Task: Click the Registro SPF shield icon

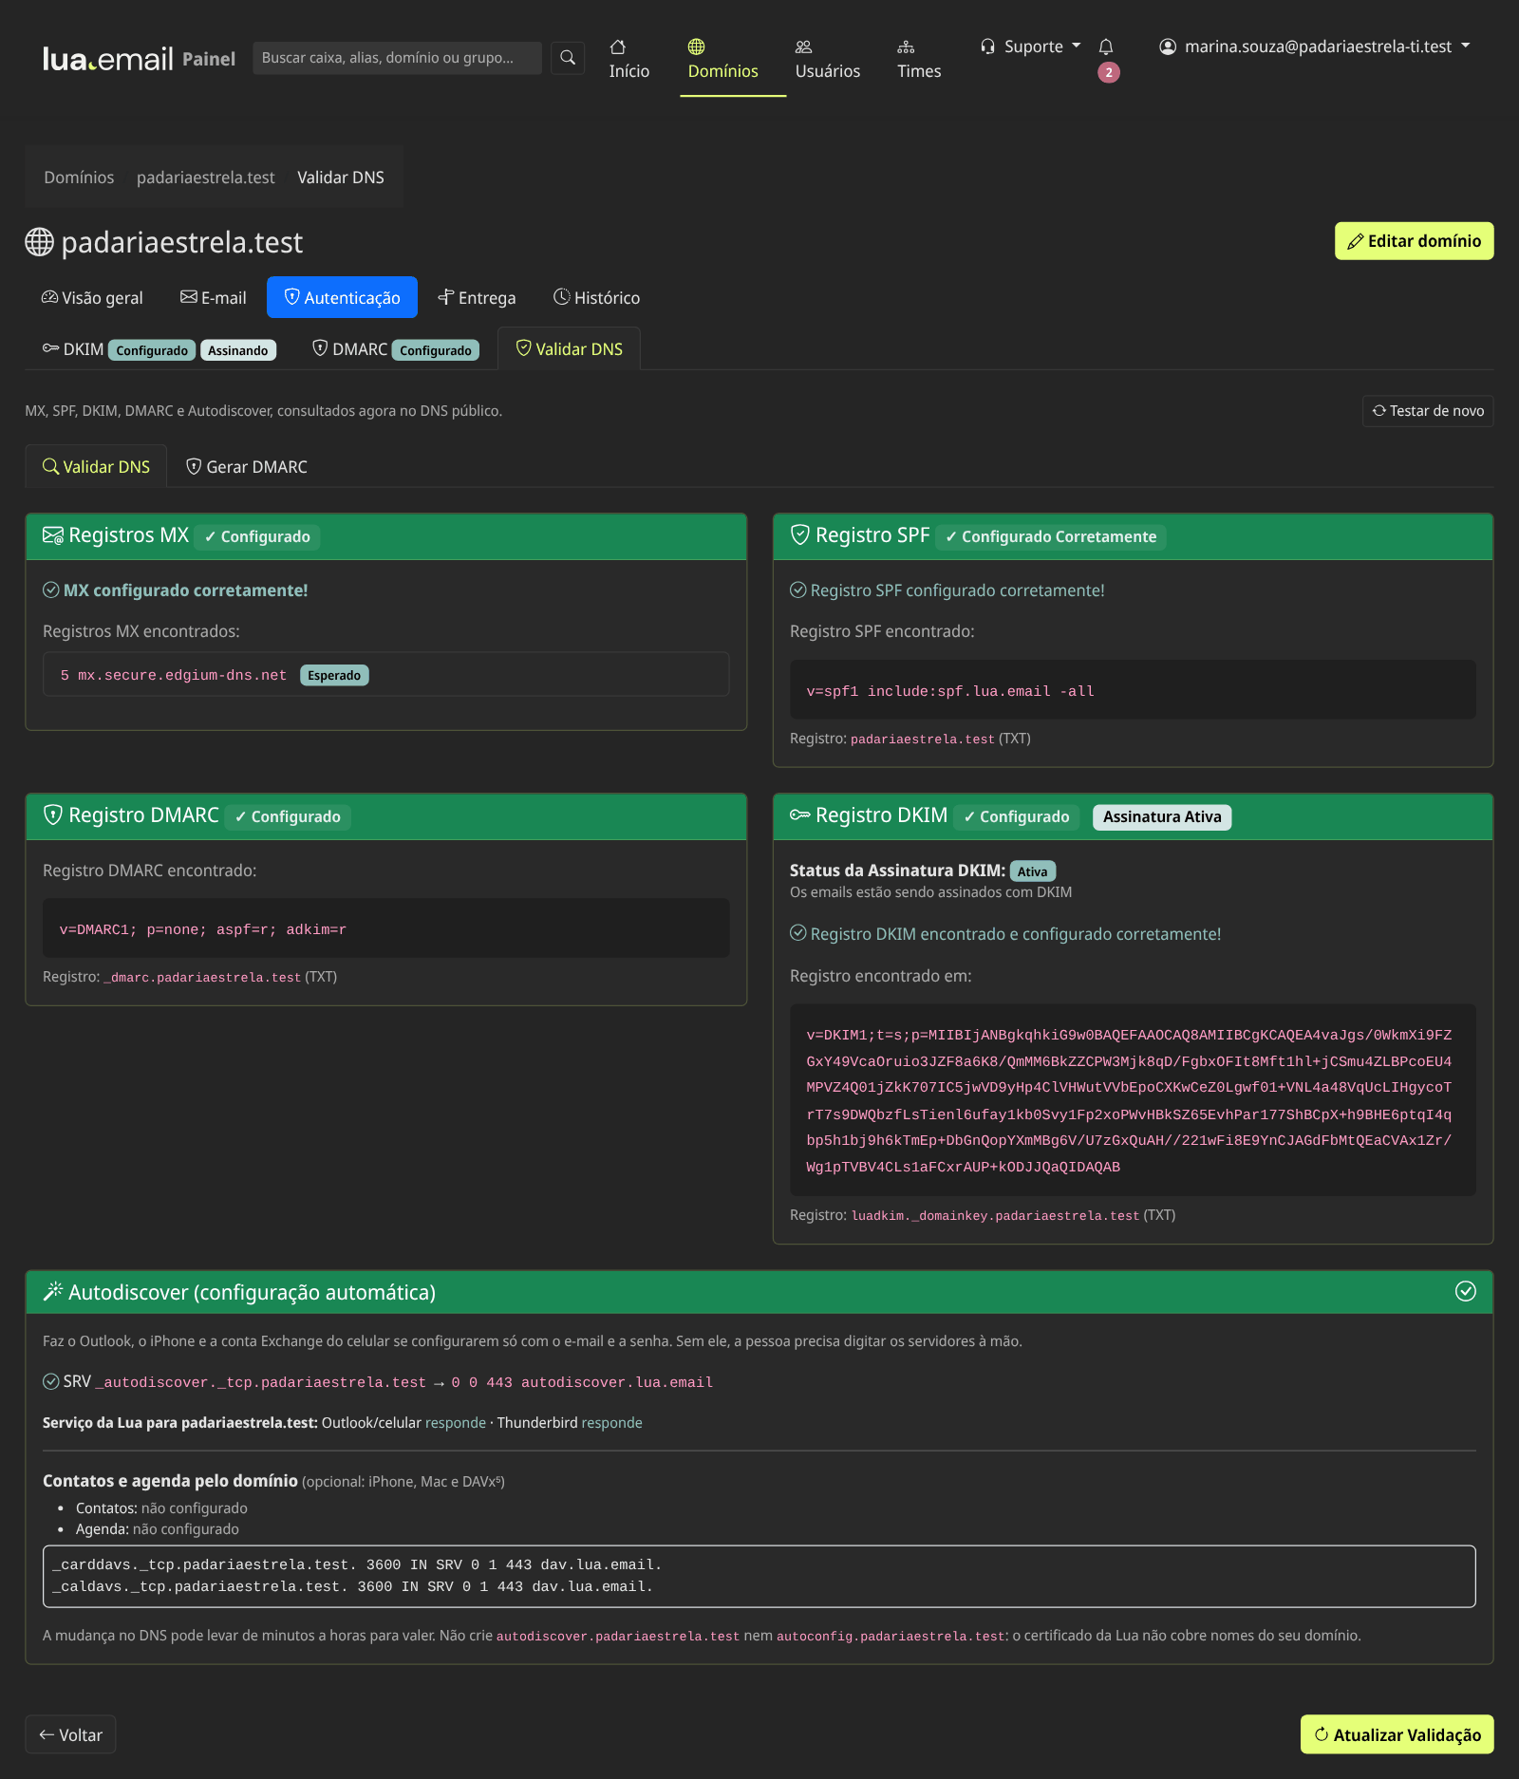Action: (800, 535)
